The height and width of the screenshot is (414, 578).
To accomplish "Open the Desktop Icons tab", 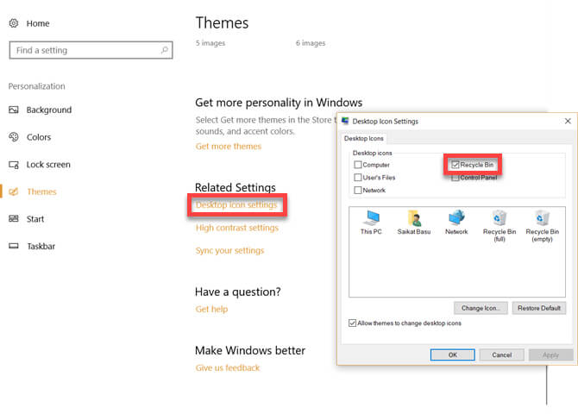I will 364,138.
